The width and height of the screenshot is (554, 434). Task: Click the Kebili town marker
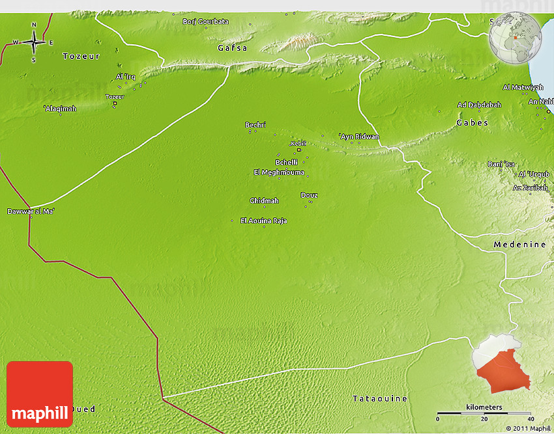[299, 150]
